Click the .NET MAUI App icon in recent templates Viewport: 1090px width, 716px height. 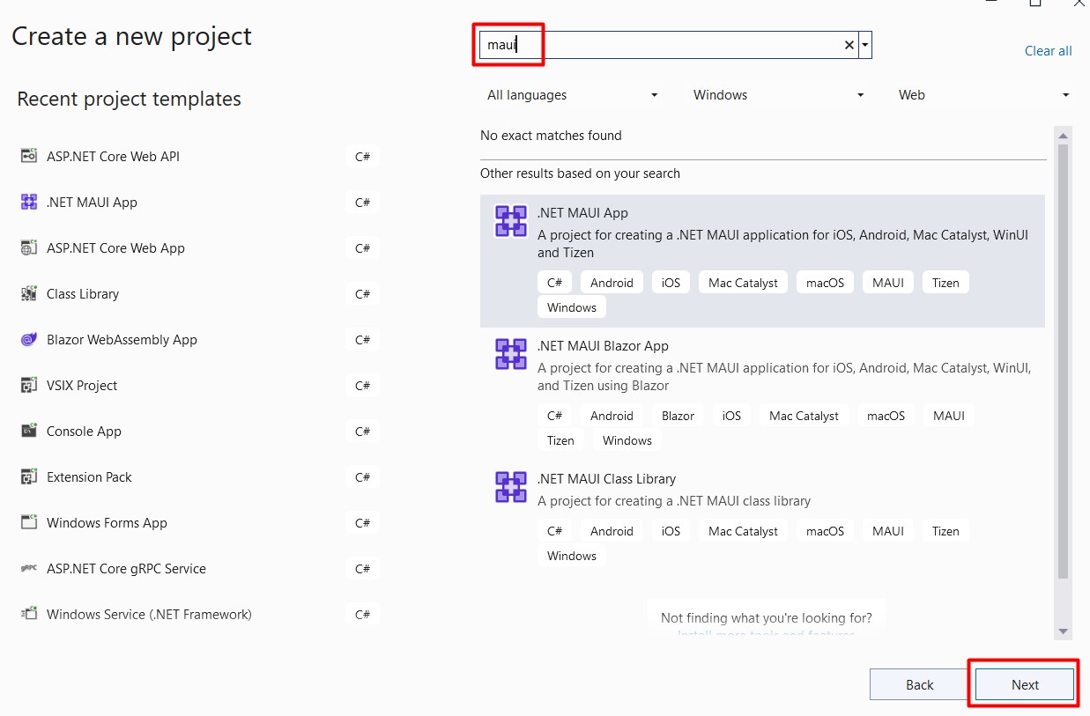point(28,202)
